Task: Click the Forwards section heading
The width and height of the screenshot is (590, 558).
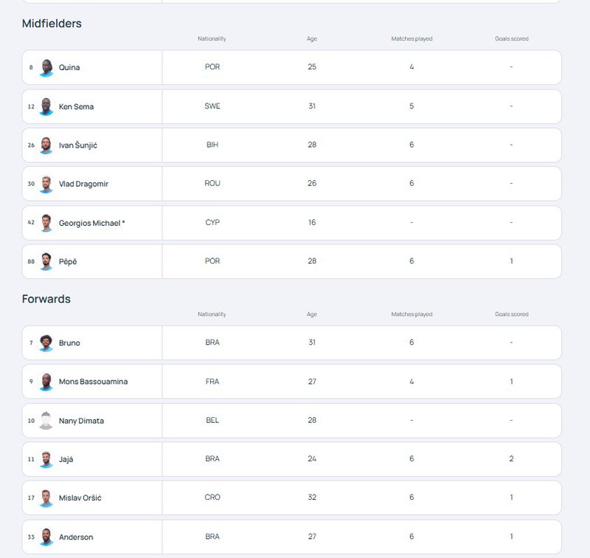Action: [46, 299]
